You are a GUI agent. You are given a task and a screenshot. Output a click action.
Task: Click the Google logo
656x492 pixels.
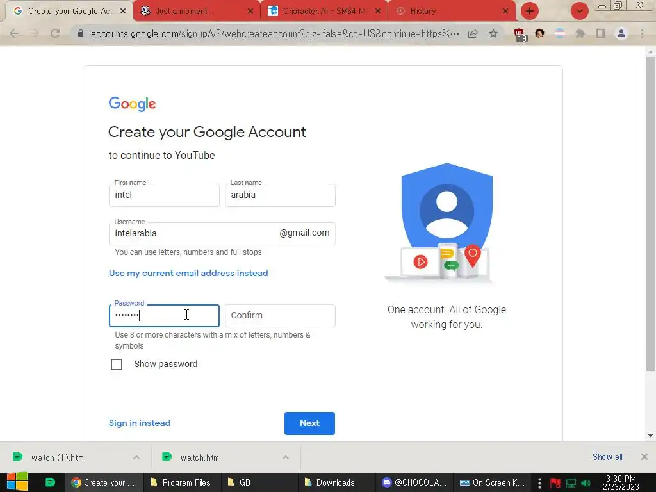tap(132, 104)
